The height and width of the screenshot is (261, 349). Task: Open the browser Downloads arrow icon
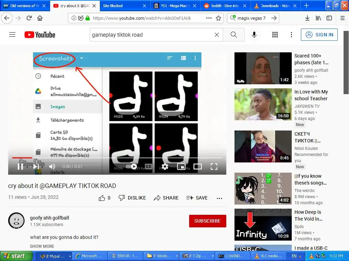point(307,18)
